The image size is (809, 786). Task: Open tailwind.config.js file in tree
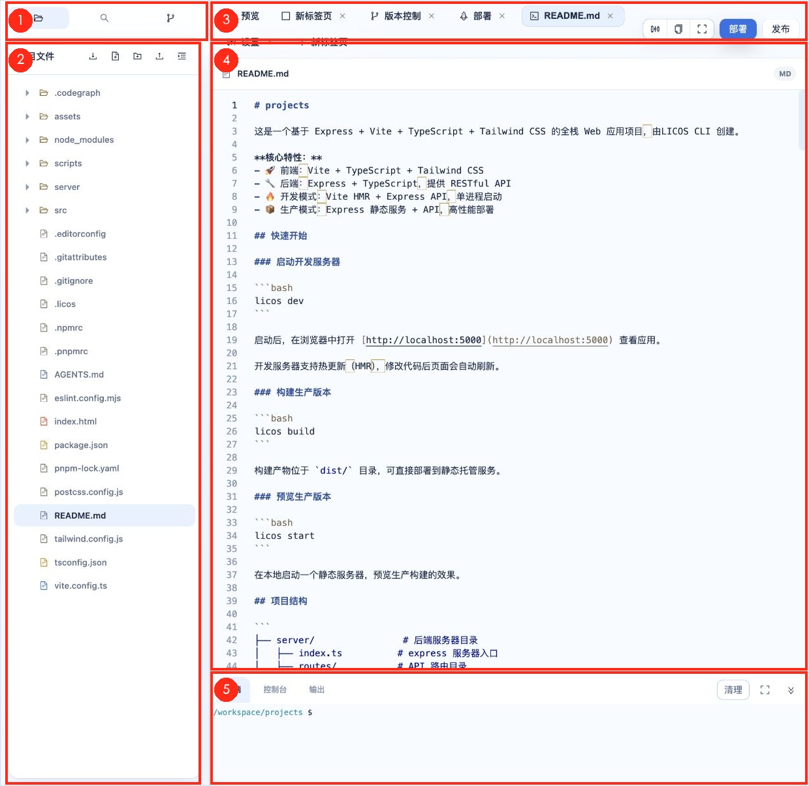click(x=104, y=539)
